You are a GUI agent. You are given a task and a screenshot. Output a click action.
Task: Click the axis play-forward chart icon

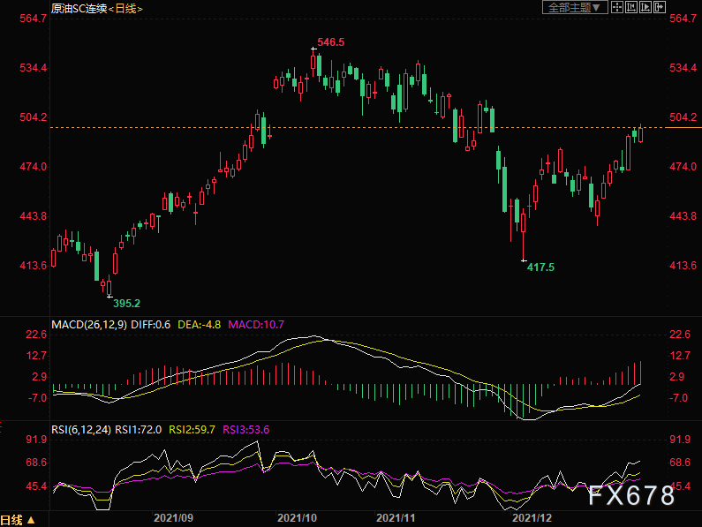pos(645,7)
